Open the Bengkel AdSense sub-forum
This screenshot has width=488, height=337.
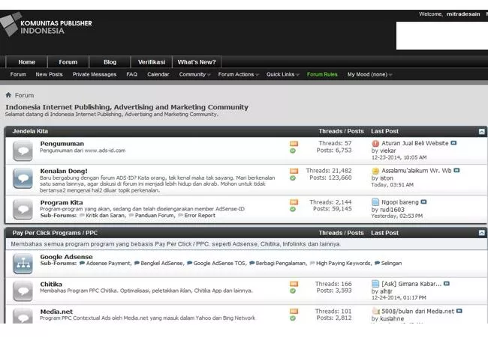[162, 263]
